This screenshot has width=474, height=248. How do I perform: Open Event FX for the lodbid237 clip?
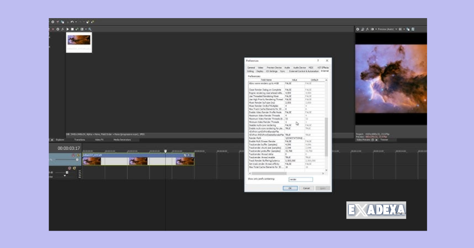tap(188, 155)
